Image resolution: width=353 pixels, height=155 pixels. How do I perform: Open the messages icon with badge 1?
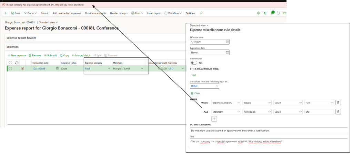(x=272, y=13)
